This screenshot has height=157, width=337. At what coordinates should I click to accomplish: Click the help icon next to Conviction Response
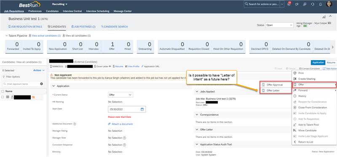tap(124, 145)
